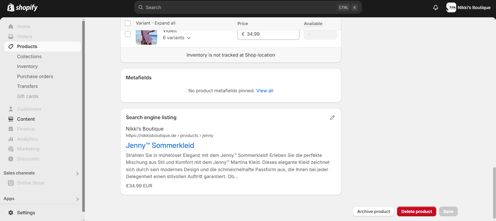
Task: Expand the Apps section chevron
Action: (x=77, y=199)
